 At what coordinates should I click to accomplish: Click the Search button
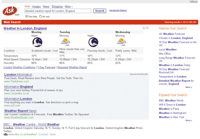100,11
